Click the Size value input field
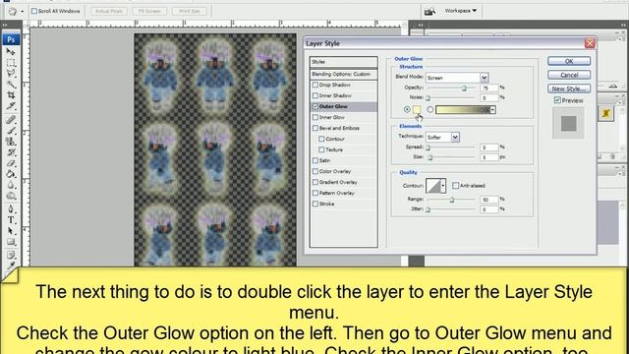Viewport: 629px width, 354px height. coord(489,157)
